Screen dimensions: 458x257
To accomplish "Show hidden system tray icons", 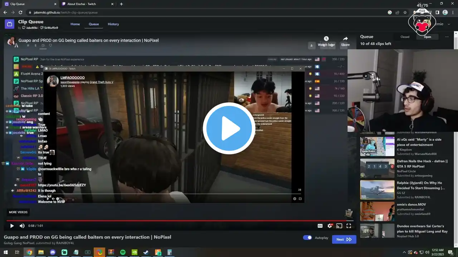I will [405, 252].
